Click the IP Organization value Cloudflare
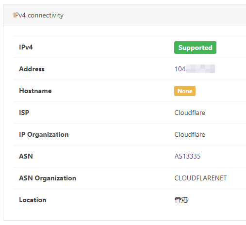Viewport: 246px width, 225px height. [x=190, y=134]
